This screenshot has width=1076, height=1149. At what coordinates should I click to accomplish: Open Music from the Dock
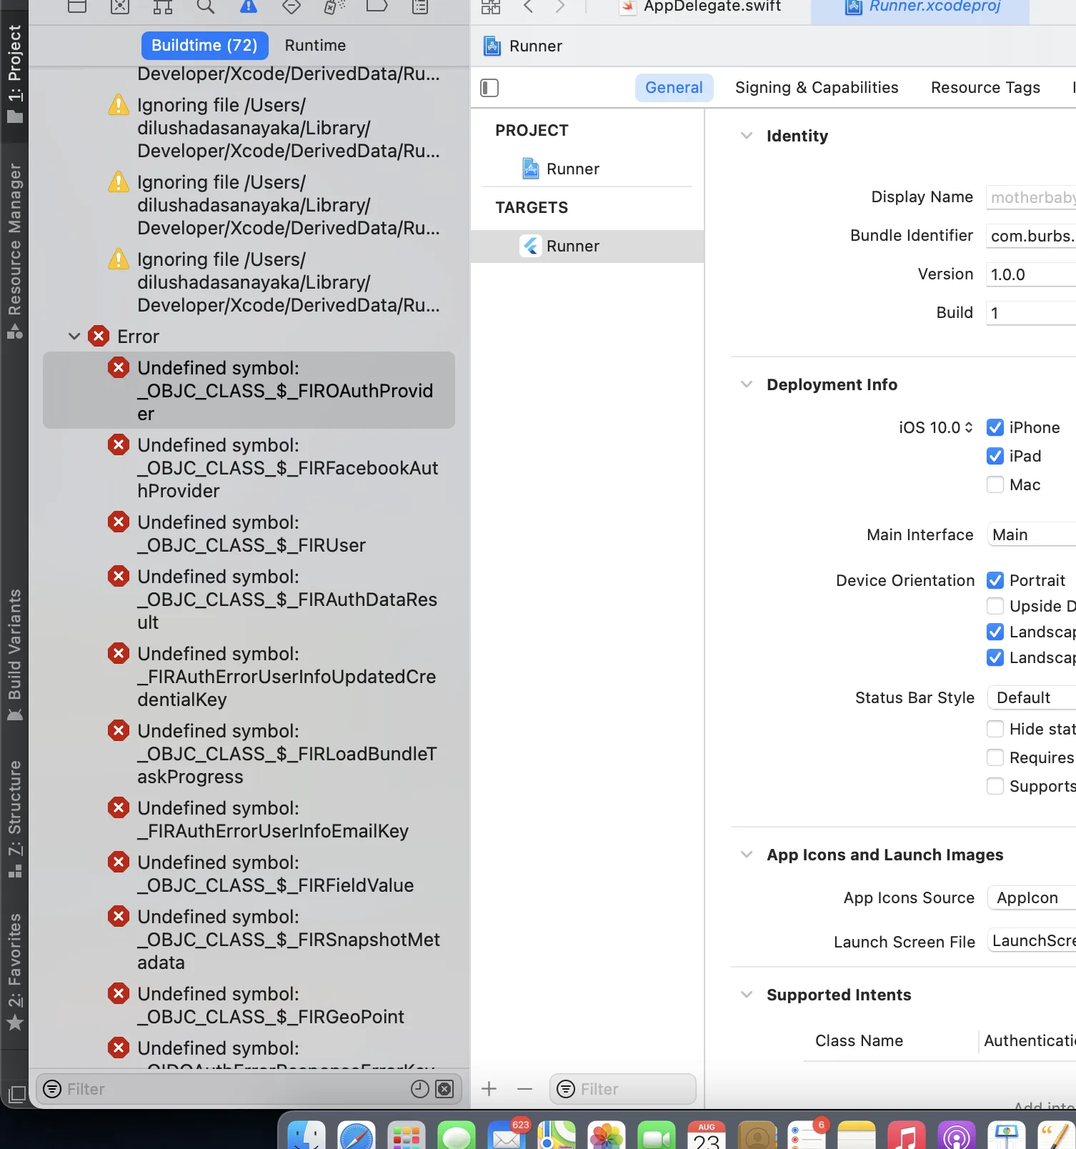tap(907, 1135)
